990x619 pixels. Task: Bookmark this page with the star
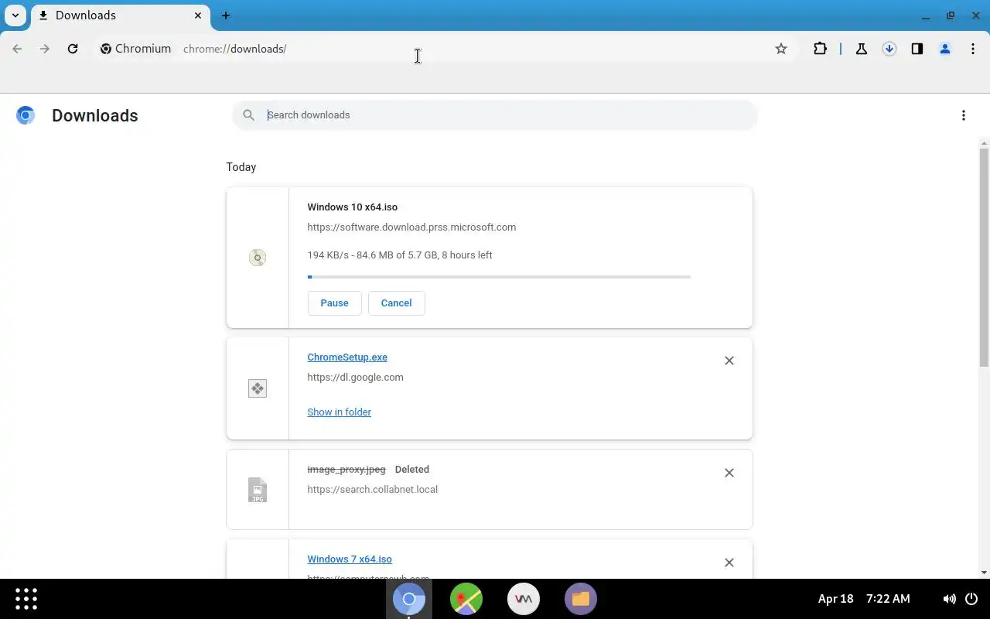point(781,49)
